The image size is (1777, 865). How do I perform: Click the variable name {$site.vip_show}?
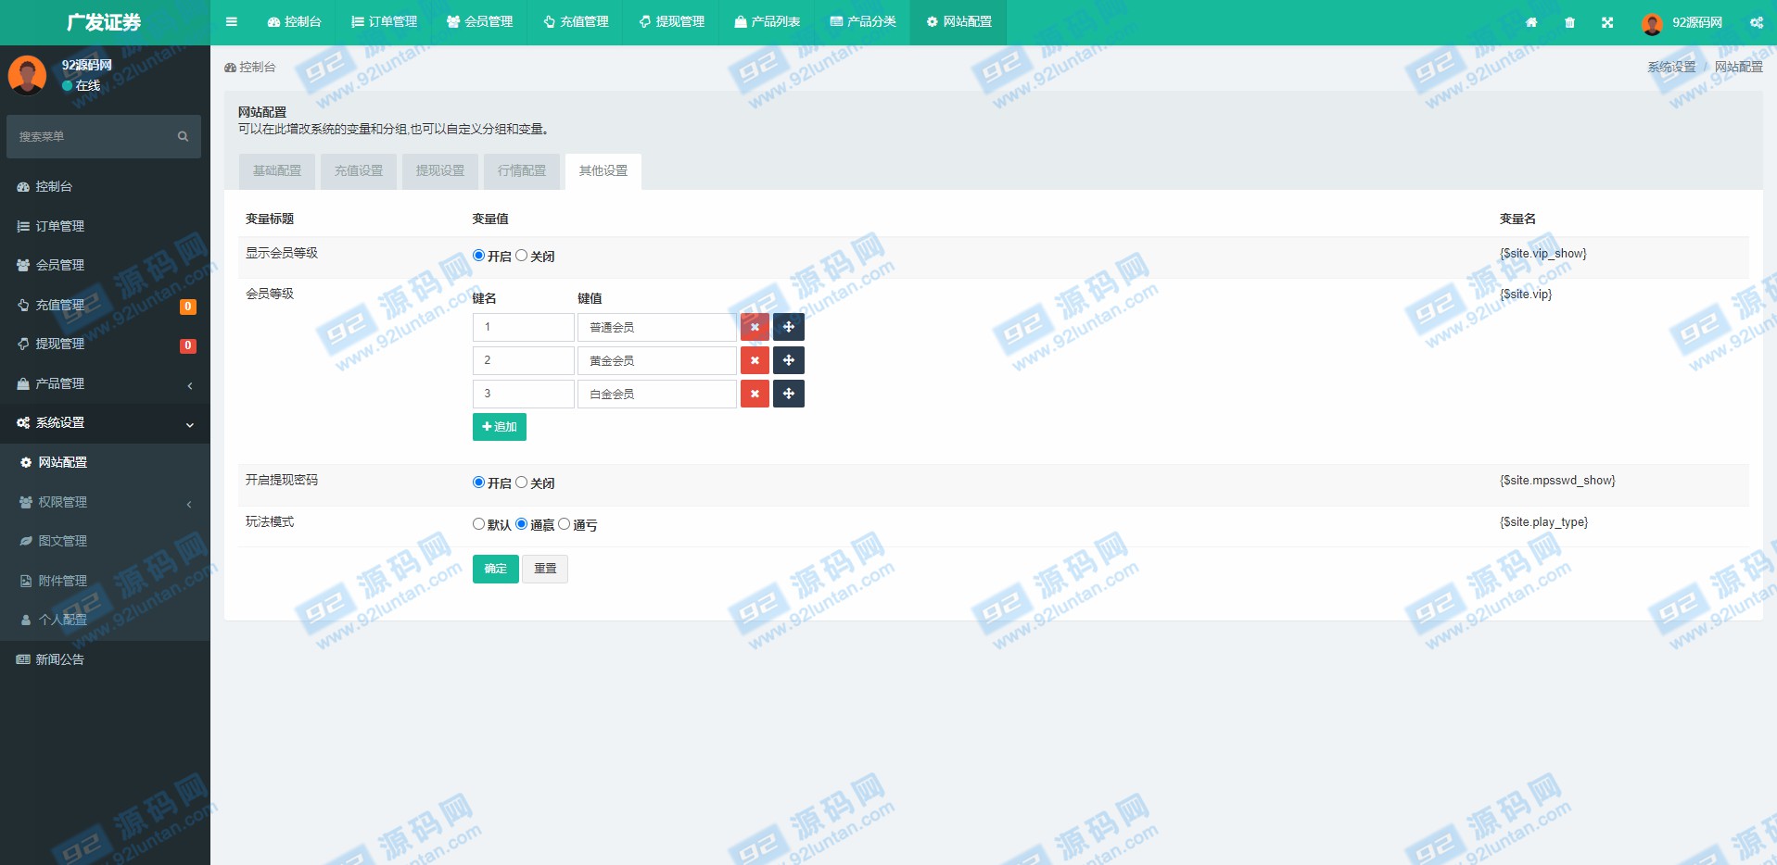pos(1543,254)
